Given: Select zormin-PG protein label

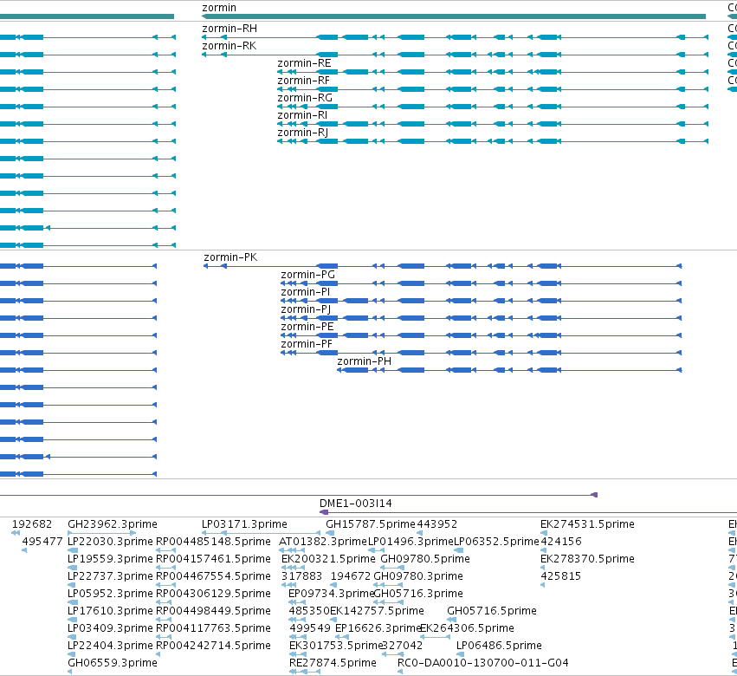Looking at the screenshot, I should 307,275.
